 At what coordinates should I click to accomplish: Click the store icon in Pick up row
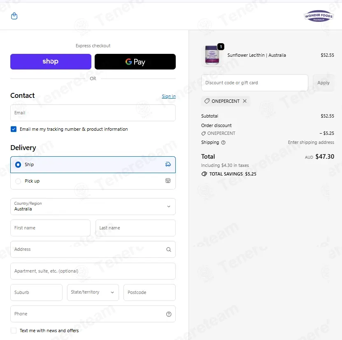(168, 180)
